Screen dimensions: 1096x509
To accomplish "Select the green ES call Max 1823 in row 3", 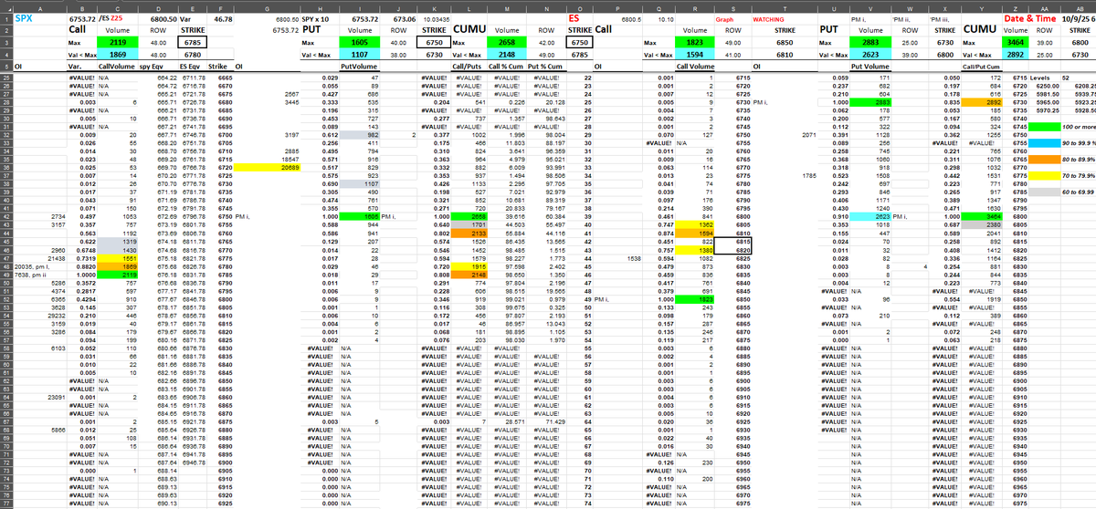I will point(694,42).
